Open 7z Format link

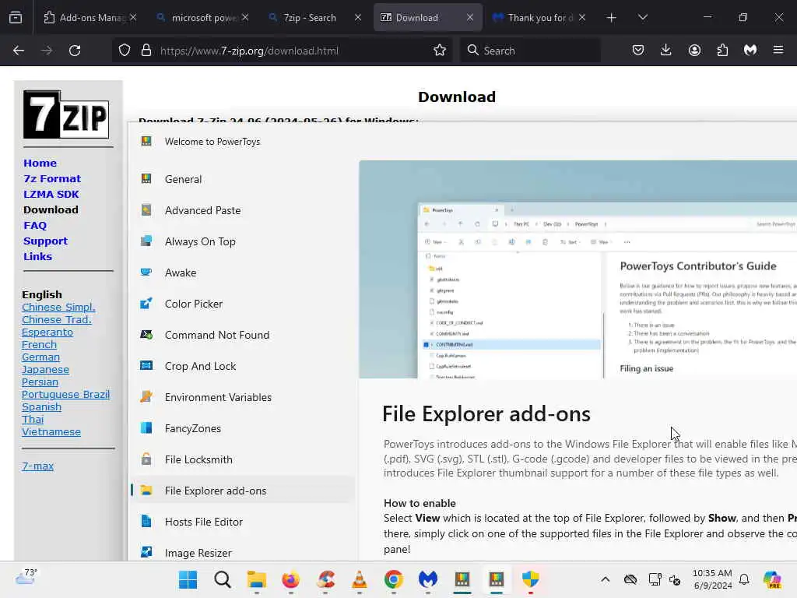coord(52,178)
